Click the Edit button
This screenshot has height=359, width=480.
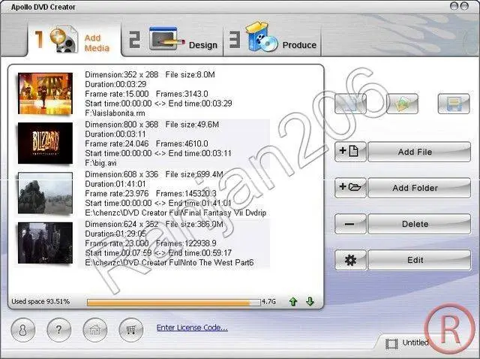pos(419,260)
